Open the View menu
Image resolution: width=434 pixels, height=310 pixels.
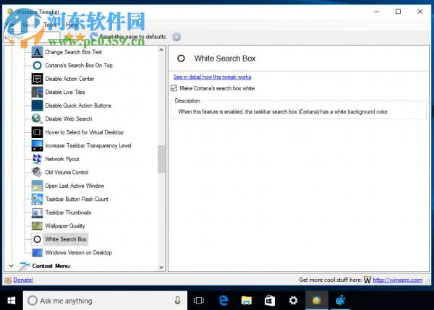pyautogui.click(x=28, y=25)
